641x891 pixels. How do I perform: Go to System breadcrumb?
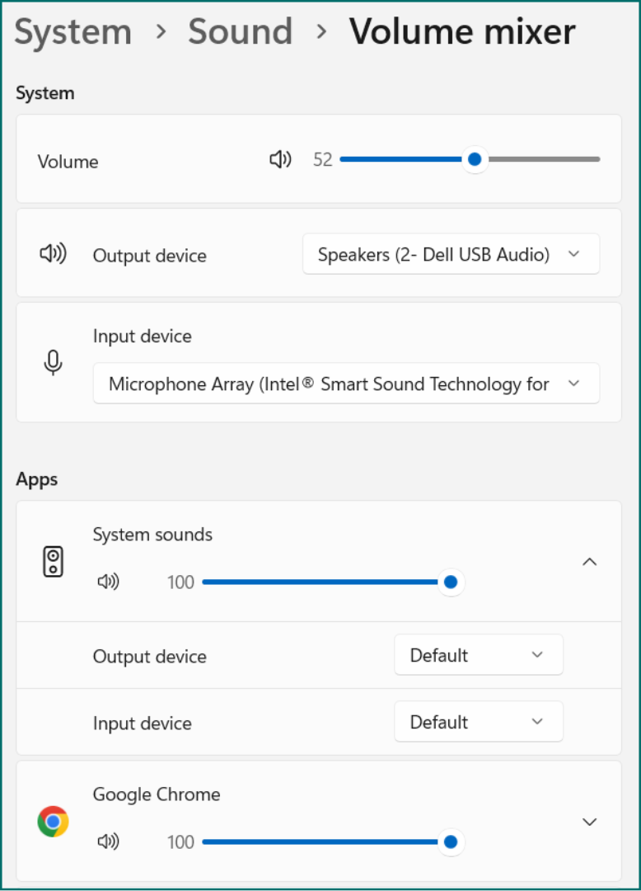click(x=73, y=32)
